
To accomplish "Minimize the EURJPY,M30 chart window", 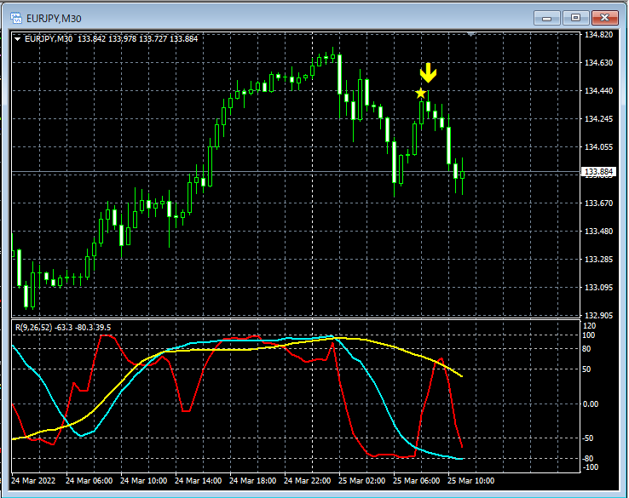I will pyautogui.click(x=547, y=18).
